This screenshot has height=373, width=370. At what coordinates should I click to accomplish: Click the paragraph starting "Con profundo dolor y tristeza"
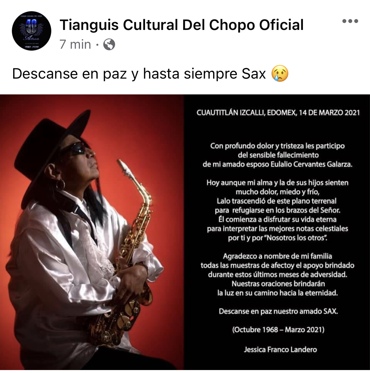pos(278,155)
